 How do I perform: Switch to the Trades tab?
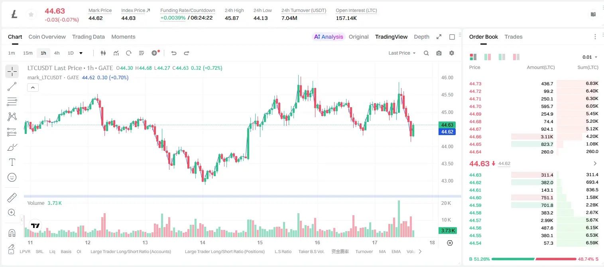click(513, 37)
